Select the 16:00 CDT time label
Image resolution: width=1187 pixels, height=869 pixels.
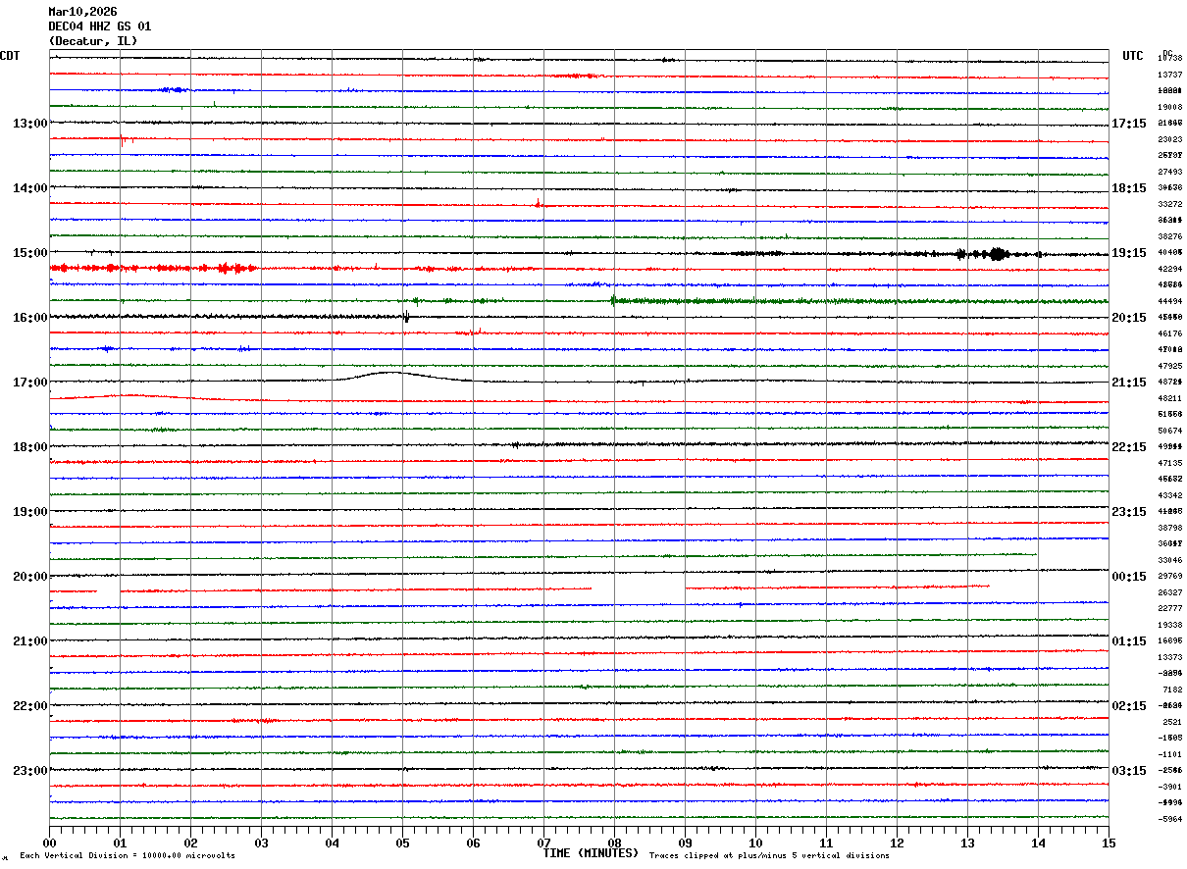pyautogui.click(x=29, y=318)
